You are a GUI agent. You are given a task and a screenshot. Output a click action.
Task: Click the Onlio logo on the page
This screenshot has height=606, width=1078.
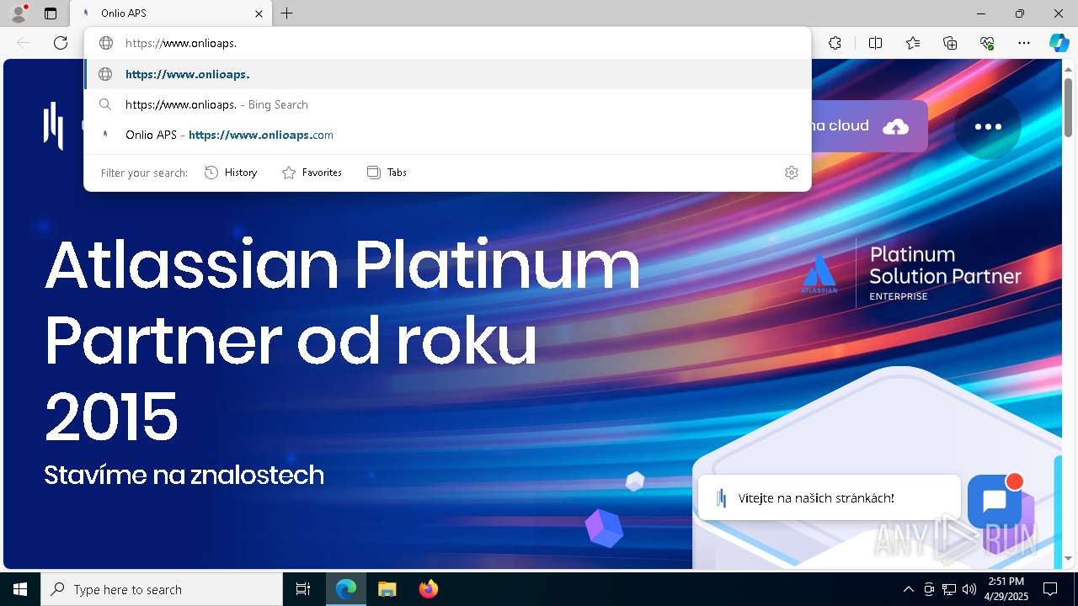(x=54, y=125)
